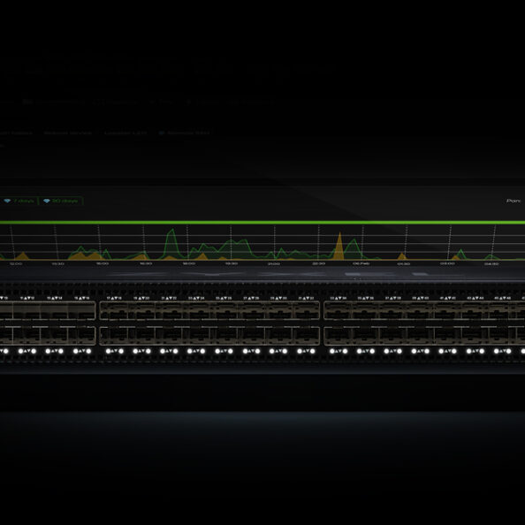The image size is (525, 525).
Task: Click the dim Location LED tab
Action: point(126,133)
